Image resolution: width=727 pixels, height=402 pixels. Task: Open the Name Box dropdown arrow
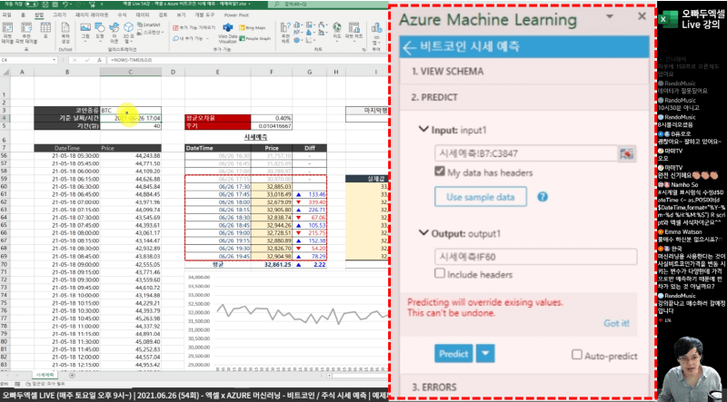point(55,60)
